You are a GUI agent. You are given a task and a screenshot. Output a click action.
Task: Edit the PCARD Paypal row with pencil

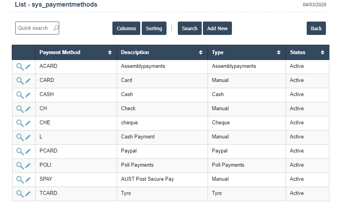click(x=28, y=151)
